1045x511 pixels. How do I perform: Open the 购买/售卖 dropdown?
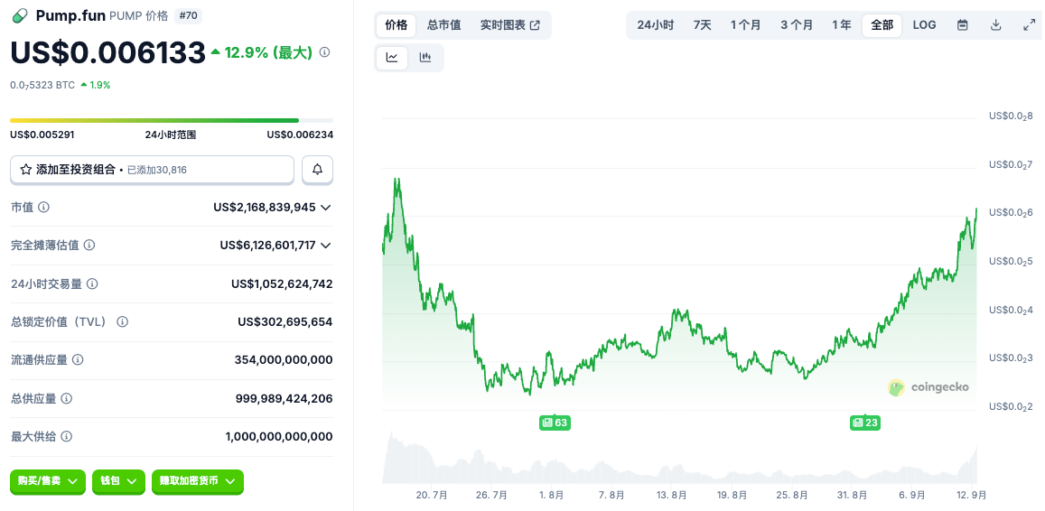pos(49,482)
